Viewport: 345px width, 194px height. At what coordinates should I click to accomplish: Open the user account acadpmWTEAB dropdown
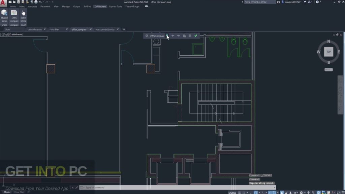point(292,2)
